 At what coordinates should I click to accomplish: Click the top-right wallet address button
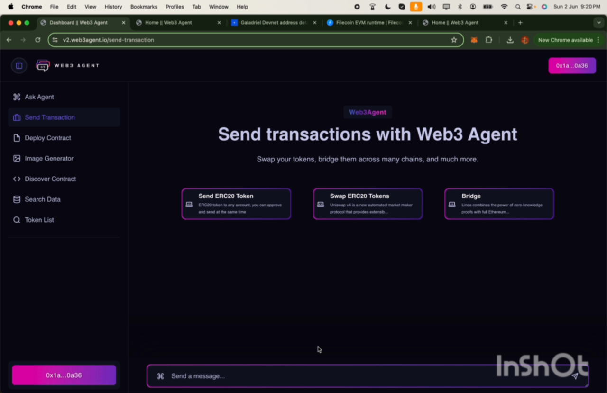[x=572, y=66]
